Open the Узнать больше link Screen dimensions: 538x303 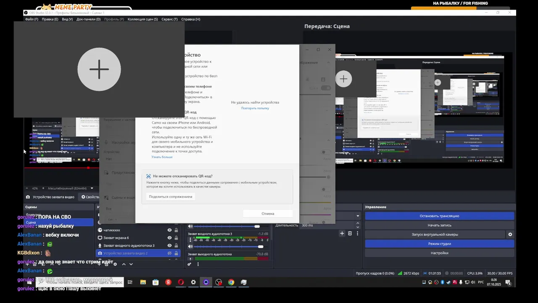pos(162,157)
